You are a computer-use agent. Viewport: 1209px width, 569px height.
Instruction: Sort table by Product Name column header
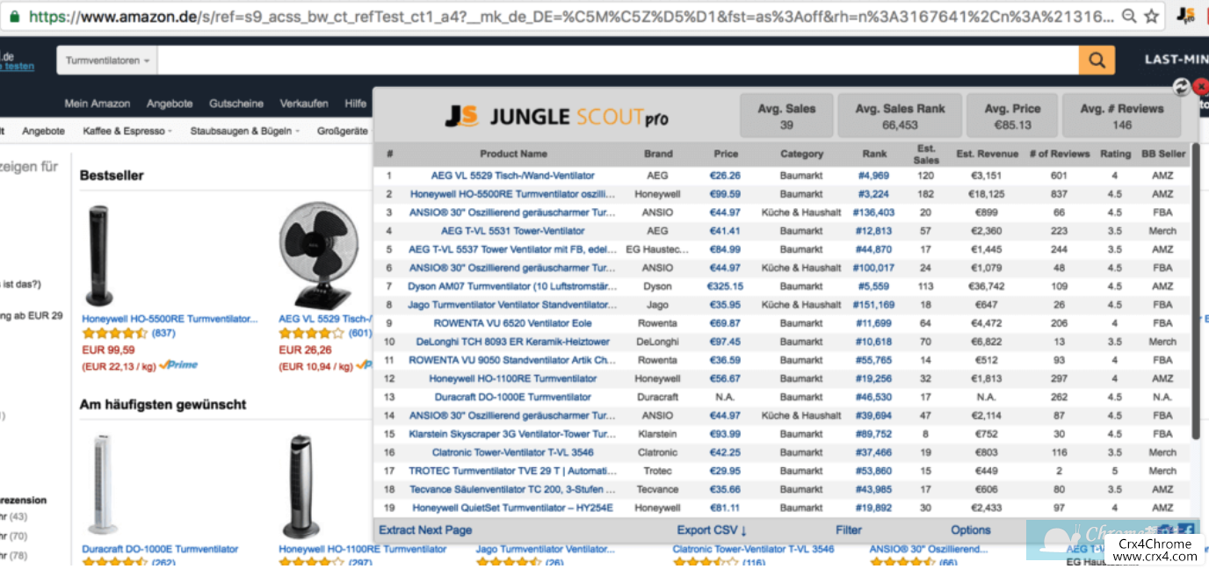point(513,154)
